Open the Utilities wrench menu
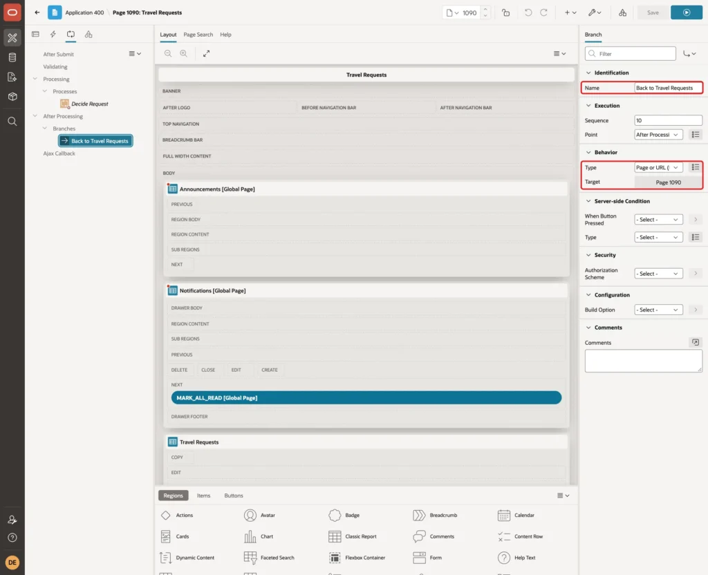708x575 pixels. (x=594, y=12)
